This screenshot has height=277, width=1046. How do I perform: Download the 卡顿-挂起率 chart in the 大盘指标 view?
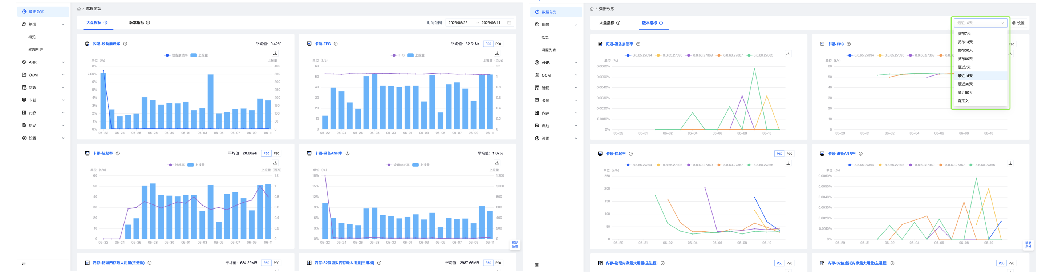275,163
